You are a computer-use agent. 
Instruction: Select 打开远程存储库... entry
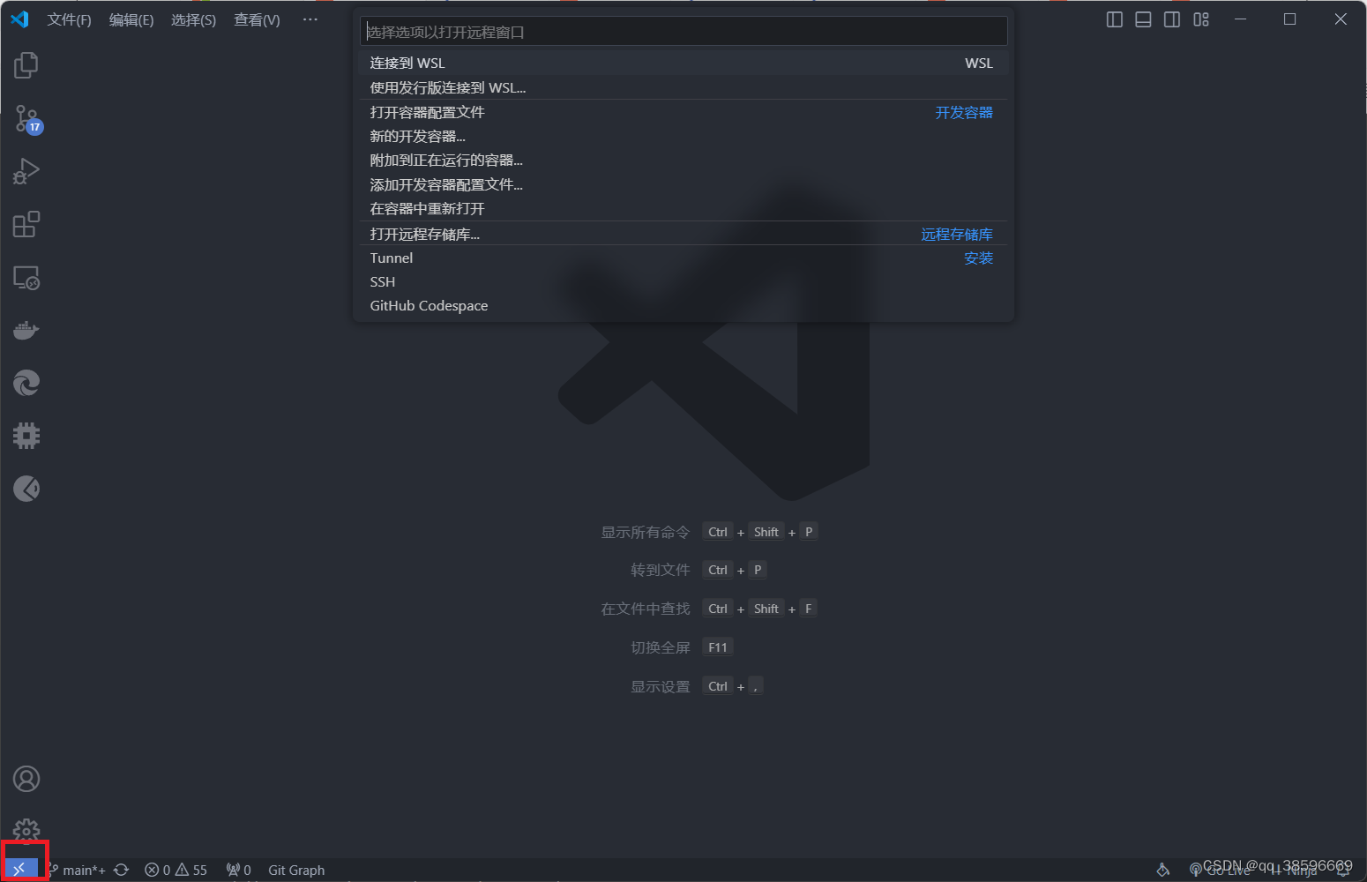pyautogui.click(x=425, y=234)
